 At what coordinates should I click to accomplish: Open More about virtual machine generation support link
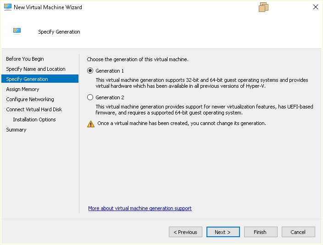pos(140,208)
